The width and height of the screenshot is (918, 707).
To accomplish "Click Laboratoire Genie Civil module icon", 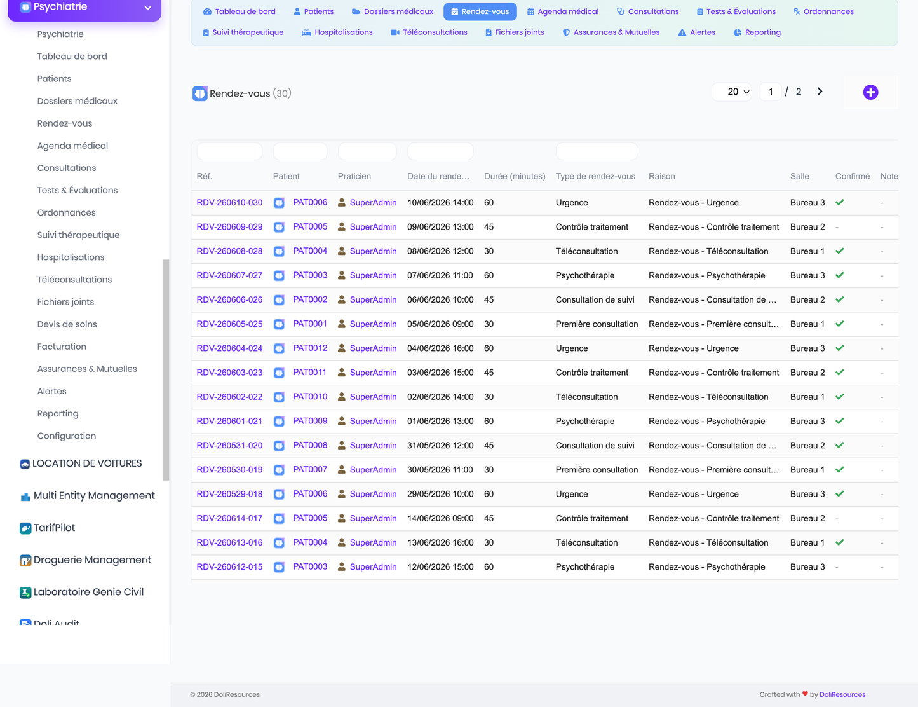I will coord(25,593).
